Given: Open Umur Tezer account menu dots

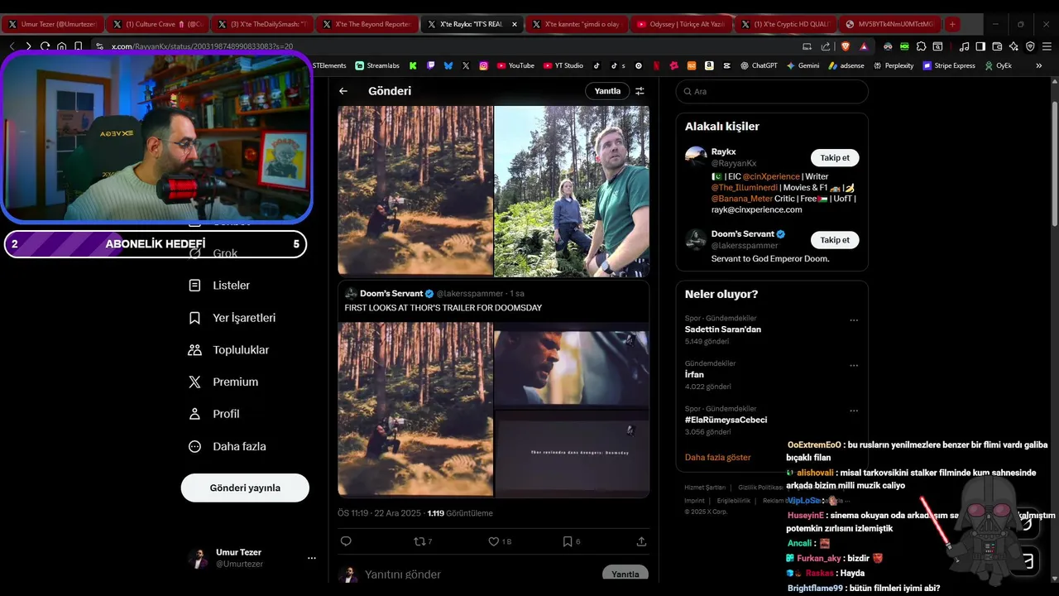Looking at the screenshot, I should tap(312, 558).
